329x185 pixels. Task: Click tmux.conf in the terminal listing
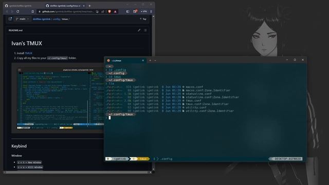[193, 101]
